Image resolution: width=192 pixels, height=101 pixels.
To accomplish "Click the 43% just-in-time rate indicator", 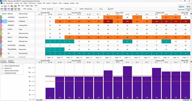I will (188, 7).
